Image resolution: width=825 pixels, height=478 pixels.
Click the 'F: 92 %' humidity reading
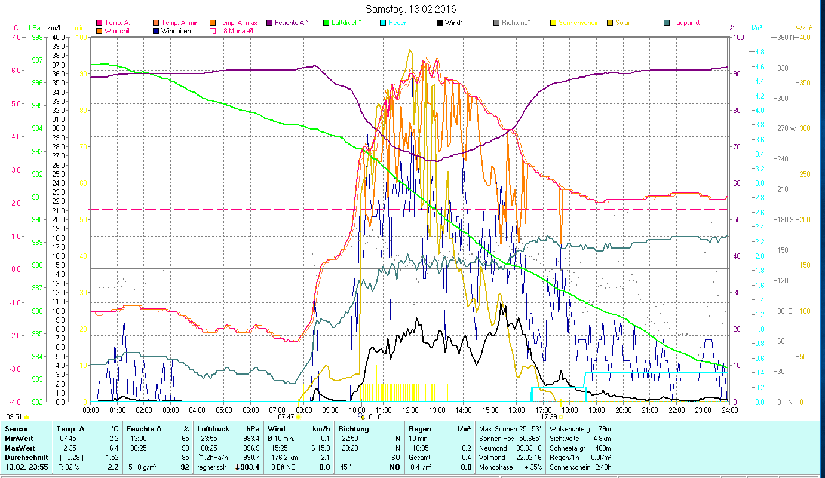(68, 467)
